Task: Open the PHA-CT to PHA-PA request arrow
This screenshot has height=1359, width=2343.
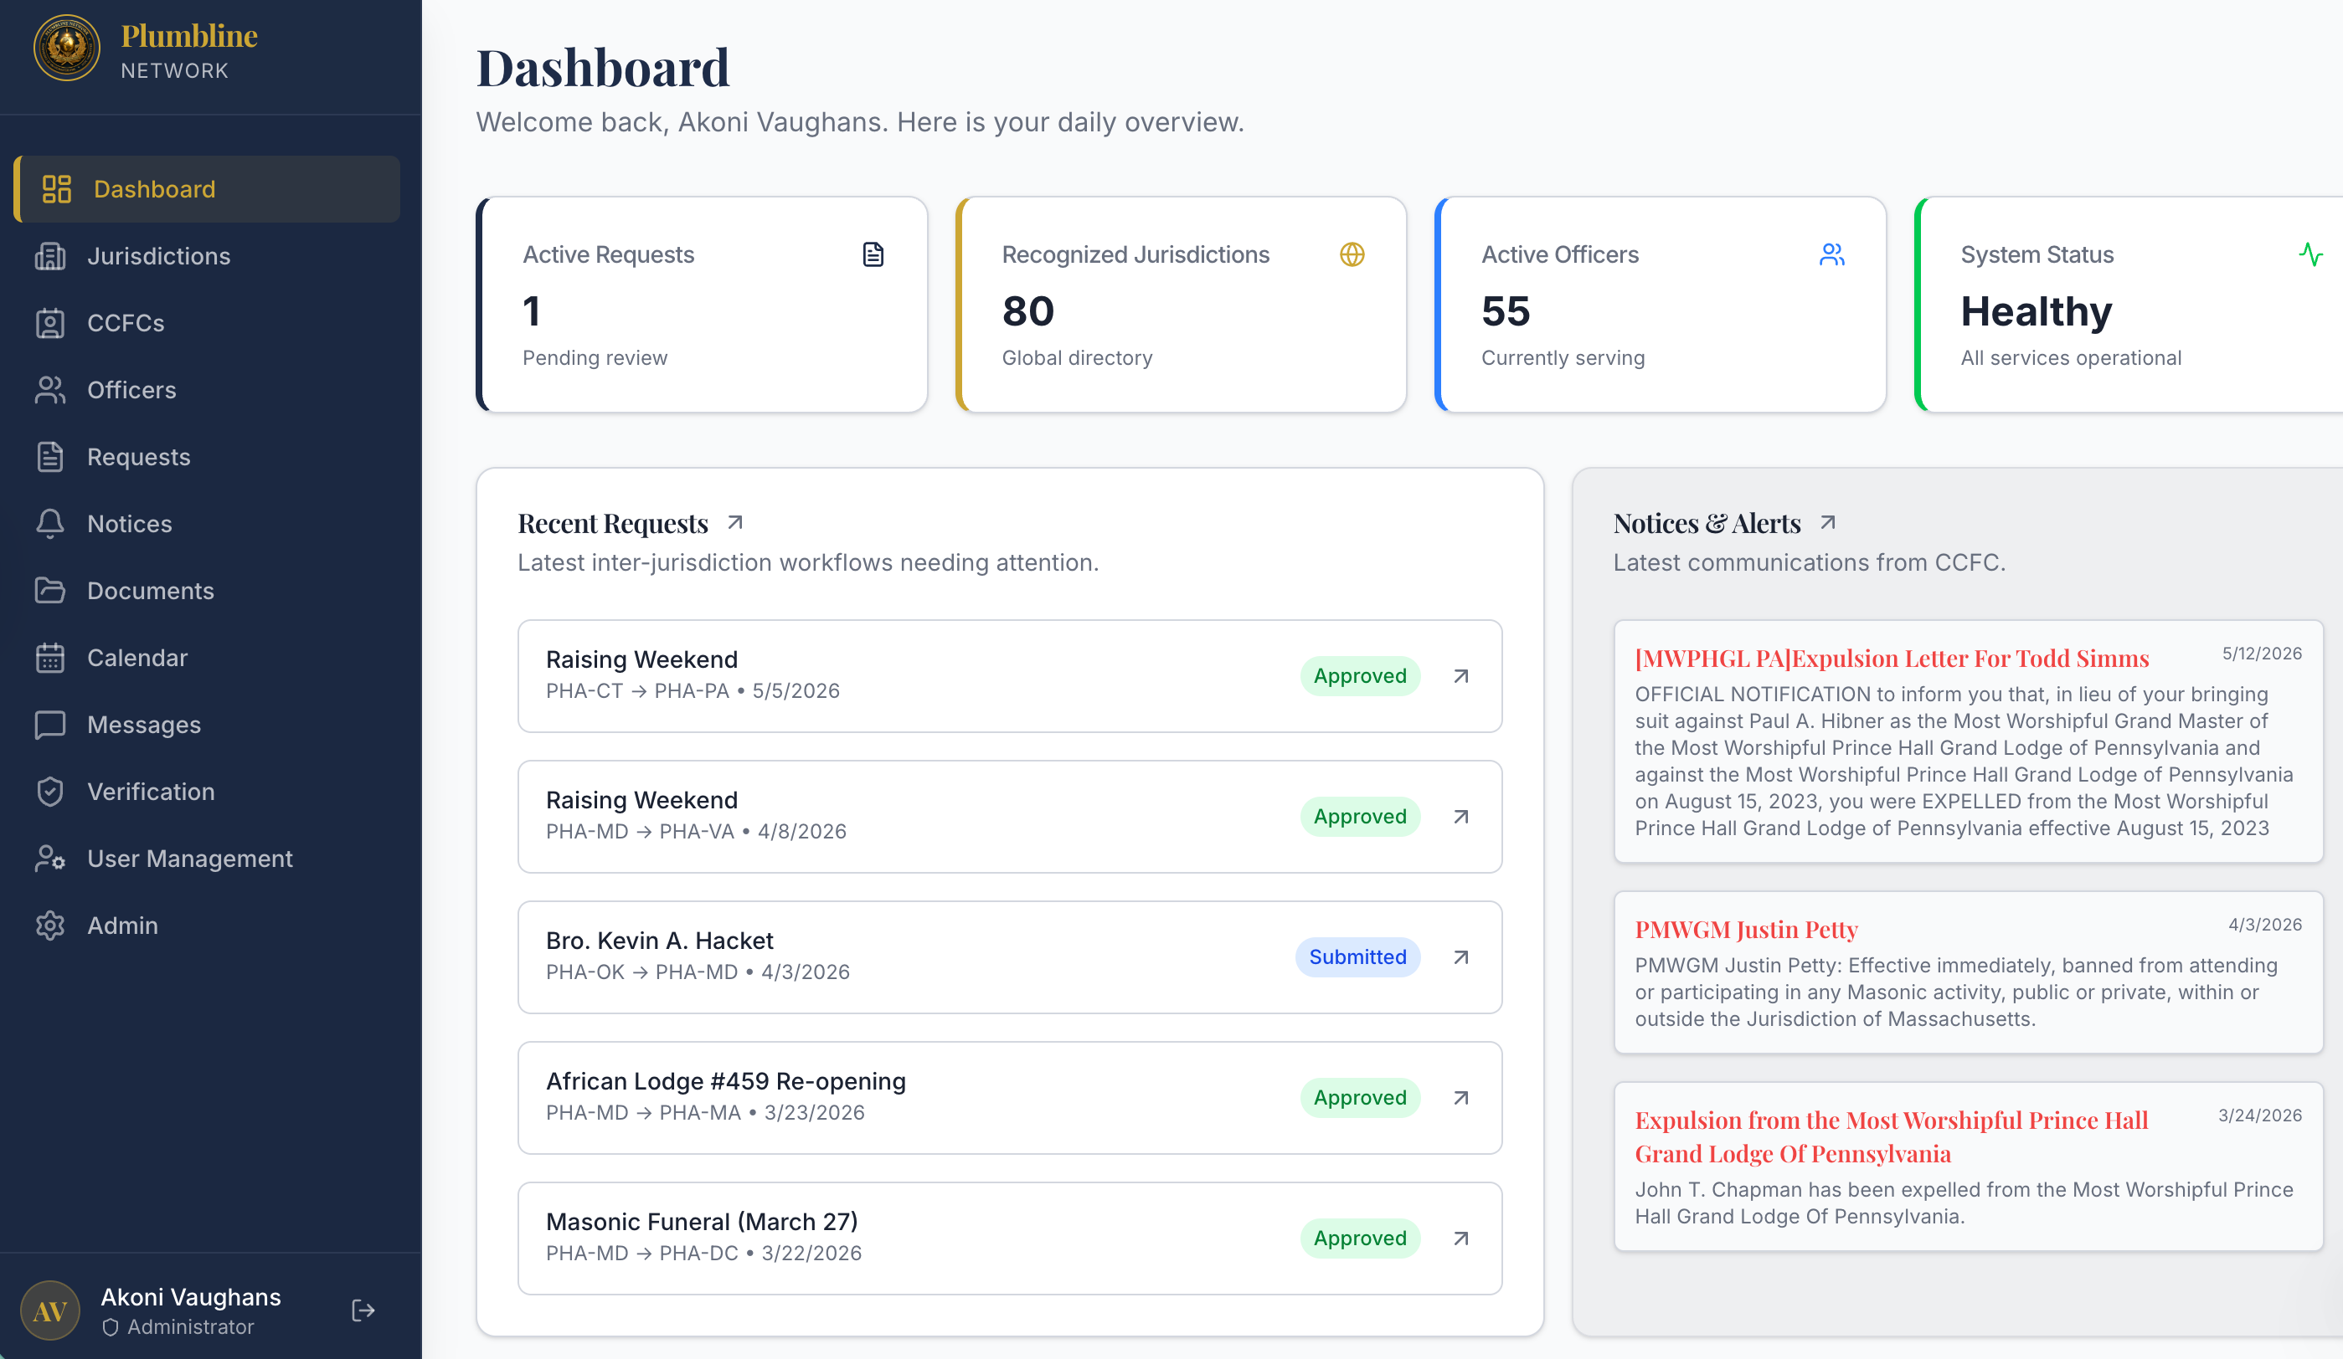Action: (x=1461, y=676)
